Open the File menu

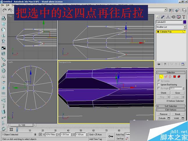point(2,5)
